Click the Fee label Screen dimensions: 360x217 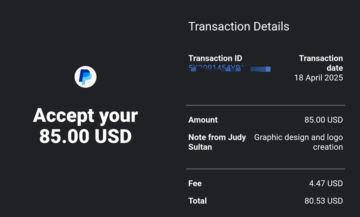click(x=195, y=183)
